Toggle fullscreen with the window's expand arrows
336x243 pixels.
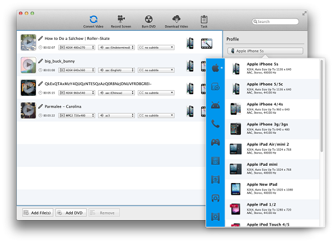click(304, 13)
